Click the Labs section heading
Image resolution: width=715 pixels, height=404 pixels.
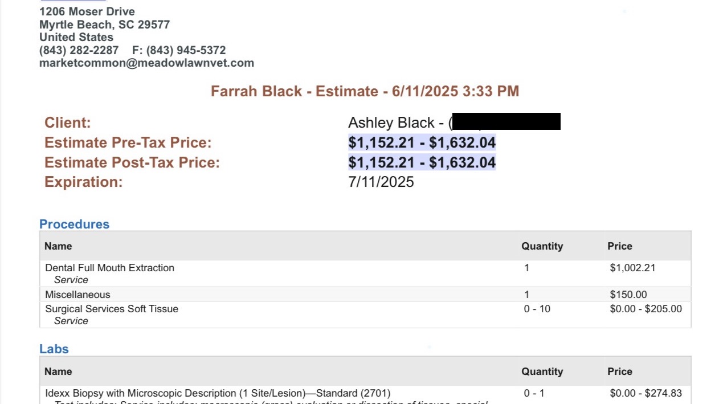tap(54, 349)
